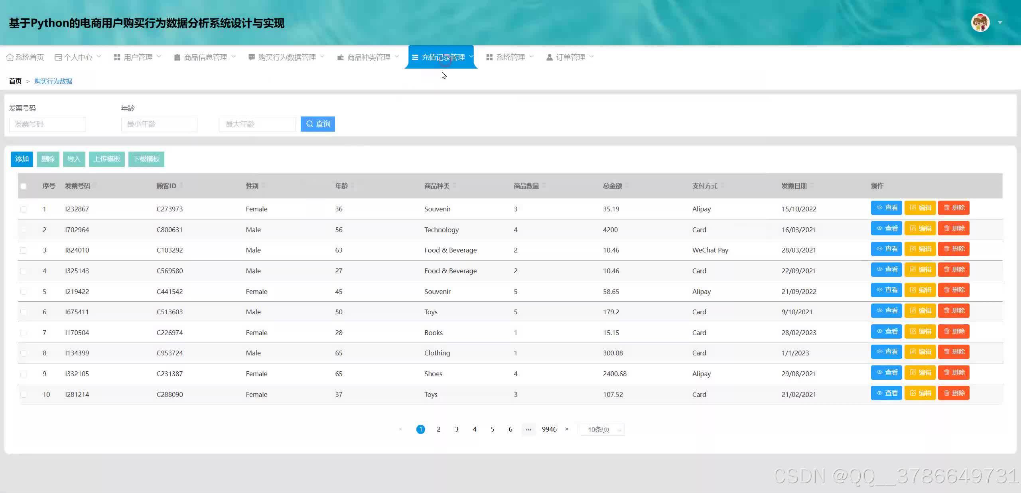The height and width of the screenshot is (493, 1021).
Task: Focus the 发票号码 search input
Action: pyautogui.click(x=47, y=124)
